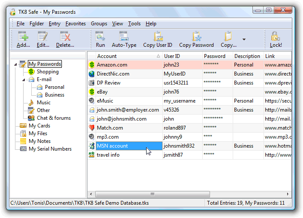Select the Chat & forums people icon
303x218 pixels.
31,118
